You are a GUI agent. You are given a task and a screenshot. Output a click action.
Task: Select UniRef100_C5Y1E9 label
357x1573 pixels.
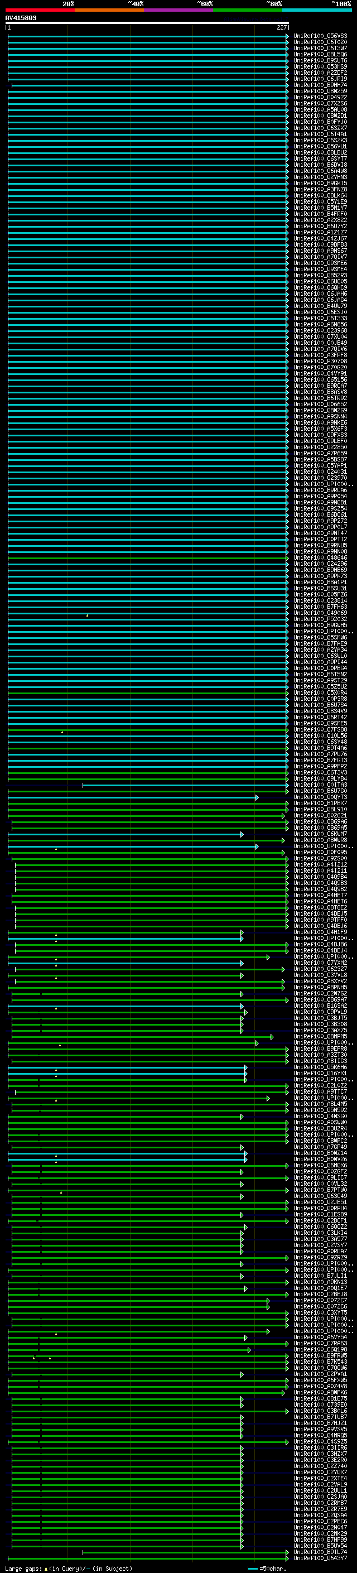[320, 201]
